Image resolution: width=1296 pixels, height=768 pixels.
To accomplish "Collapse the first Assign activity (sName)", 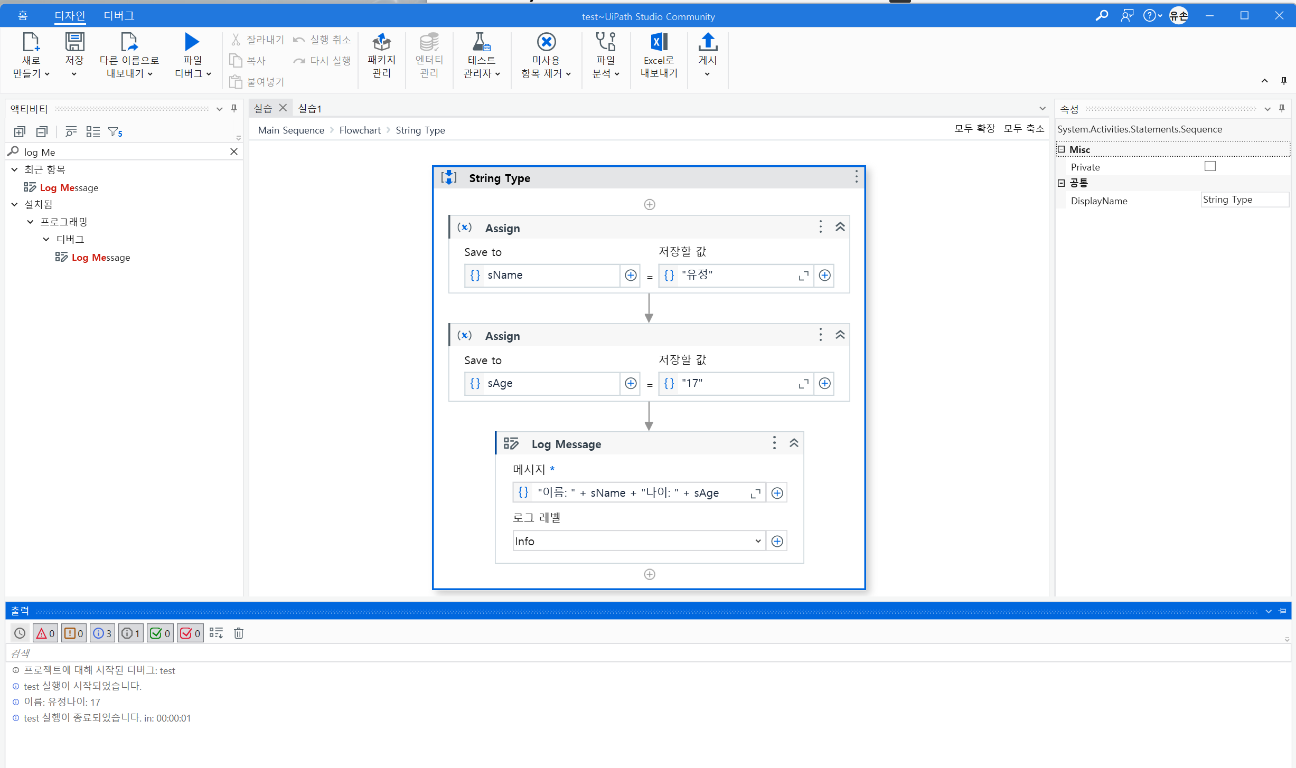I will point(840,227).
